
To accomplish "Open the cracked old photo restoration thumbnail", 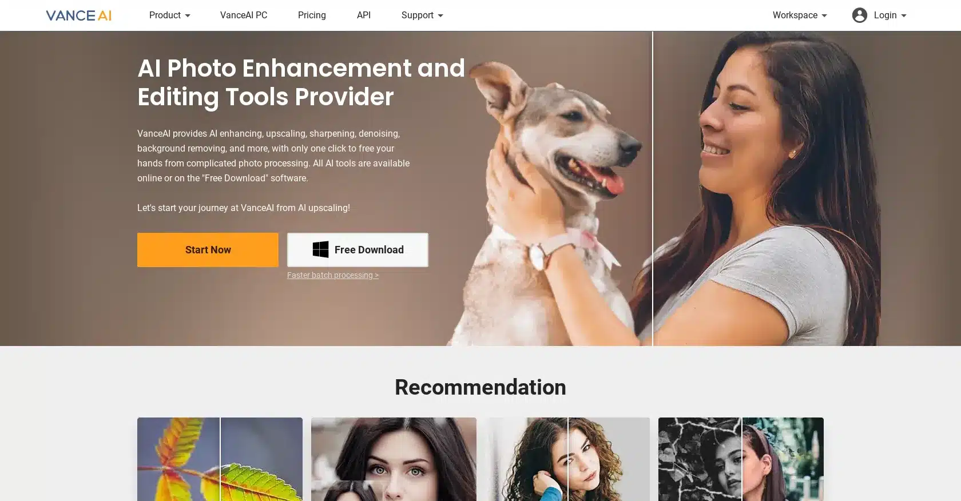I will click(741, 459).
